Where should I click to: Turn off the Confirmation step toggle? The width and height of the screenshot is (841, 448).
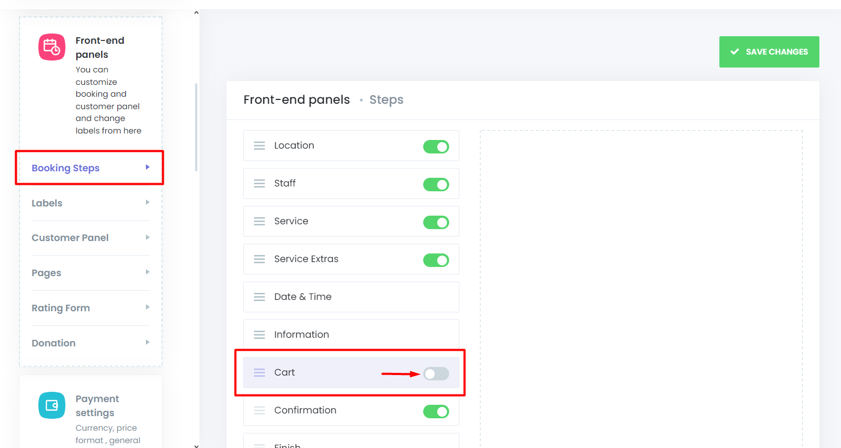click(436, 411)
